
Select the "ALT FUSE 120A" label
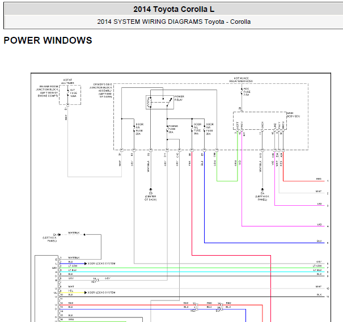(x=74, y=93)
